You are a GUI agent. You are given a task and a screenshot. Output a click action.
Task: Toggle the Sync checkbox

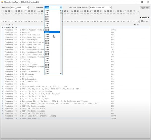[141, 21]
